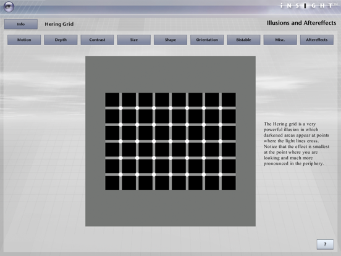This screenshot has height=256, width=341.
Task: Click the eye logo icon
Action: 9,7
